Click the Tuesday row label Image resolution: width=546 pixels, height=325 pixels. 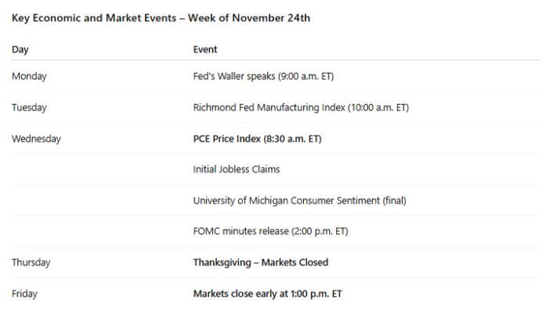click(x=29, y=107)
